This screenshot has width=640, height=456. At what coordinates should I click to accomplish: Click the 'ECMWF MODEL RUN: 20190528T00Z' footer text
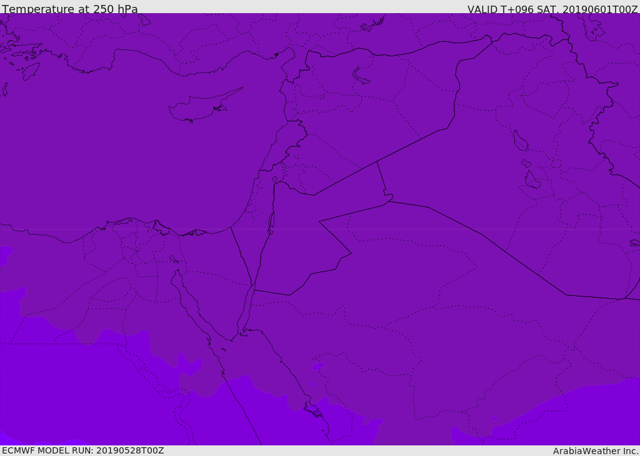pos(83,450)
